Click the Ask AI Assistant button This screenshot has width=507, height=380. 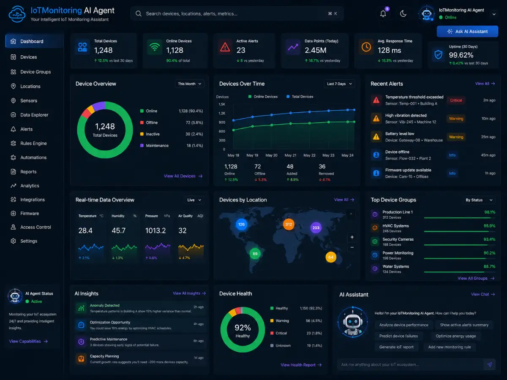(467, 31)
